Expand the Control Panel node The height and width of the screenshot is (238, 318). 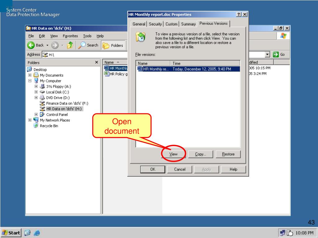tap(36, 115)
